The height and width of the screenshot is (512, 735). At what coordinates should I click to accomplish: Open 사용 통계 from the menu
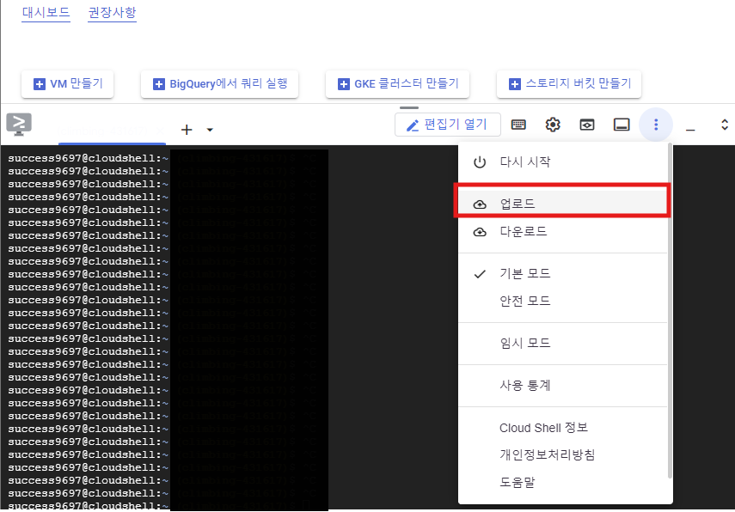click(x=562, y=385)
